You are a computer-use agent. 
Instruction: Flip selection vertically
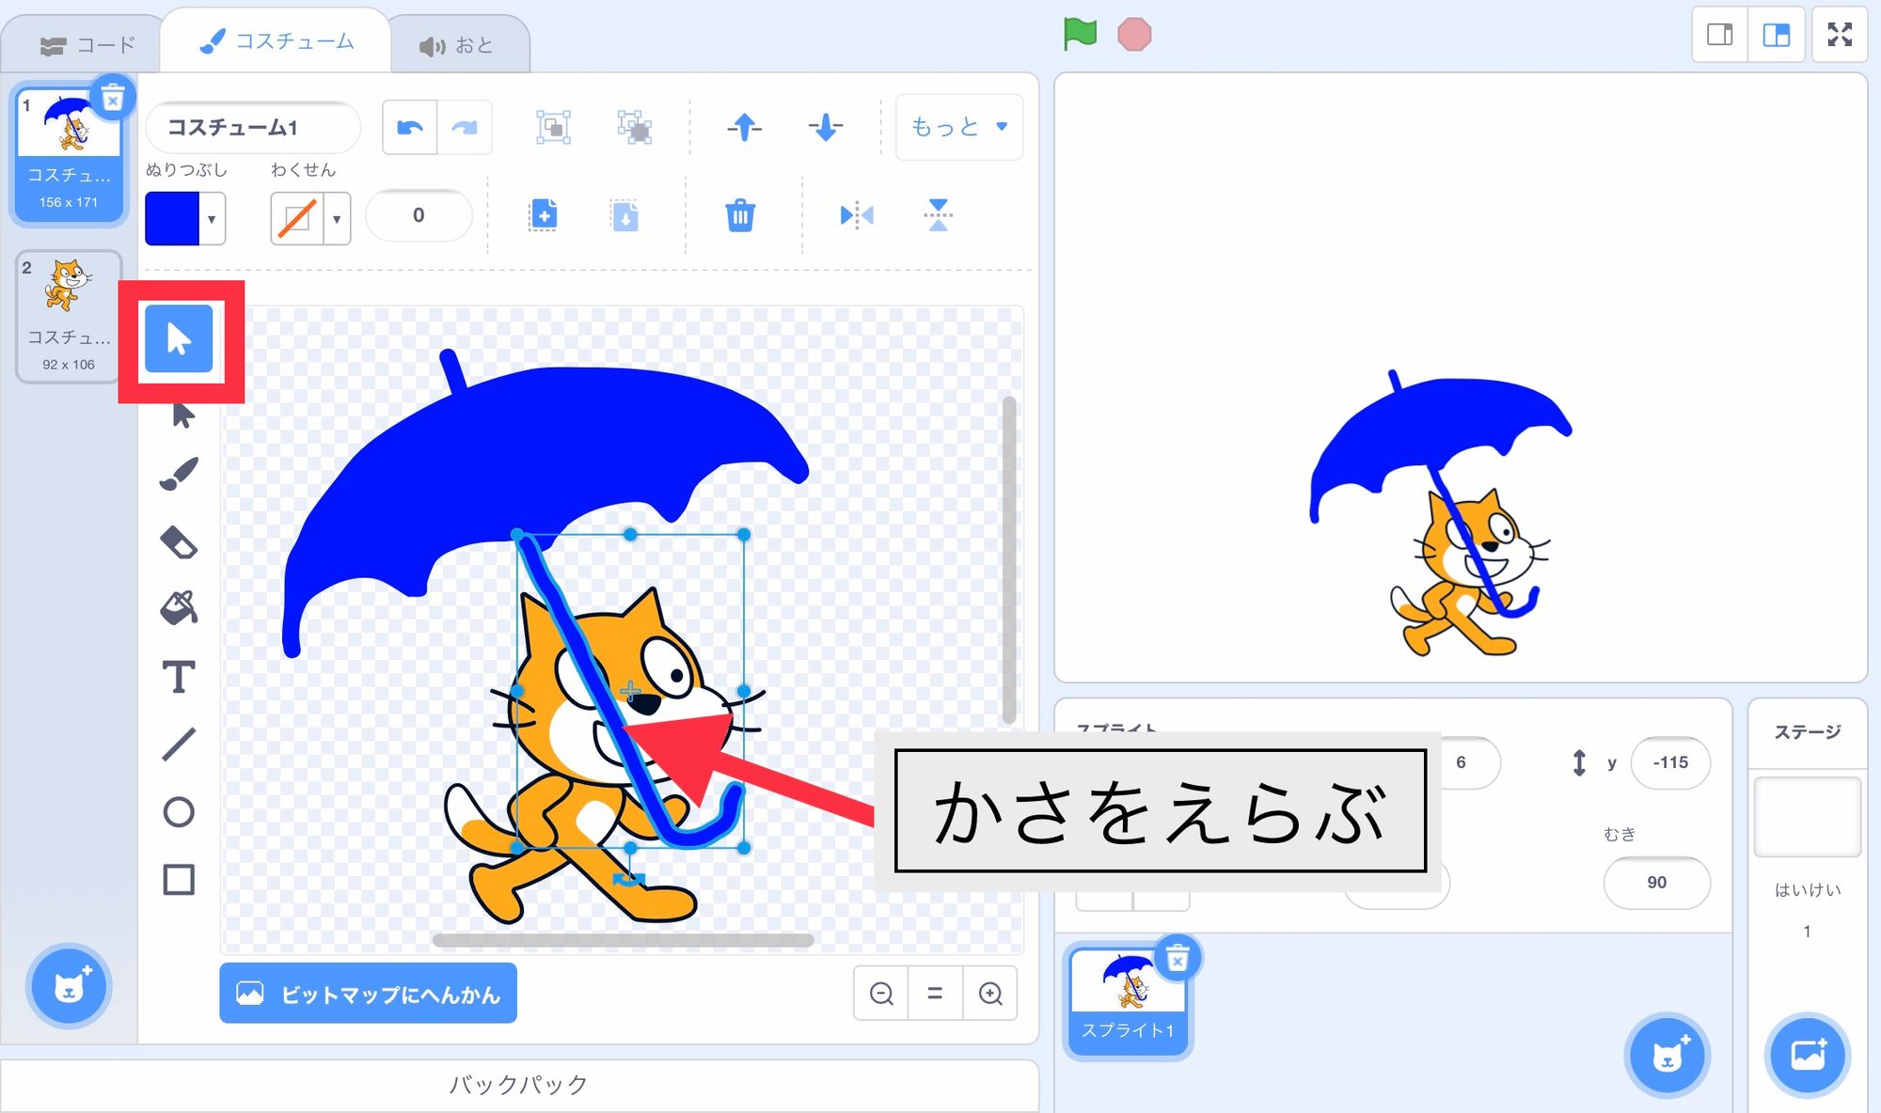click(938, 215)
